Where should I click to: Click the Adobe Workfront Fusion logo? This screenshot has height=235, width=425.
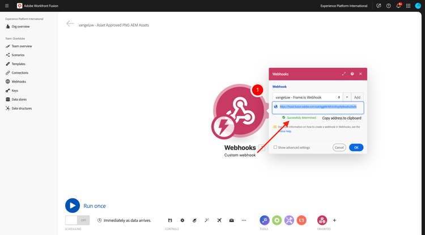click(19, 6)
